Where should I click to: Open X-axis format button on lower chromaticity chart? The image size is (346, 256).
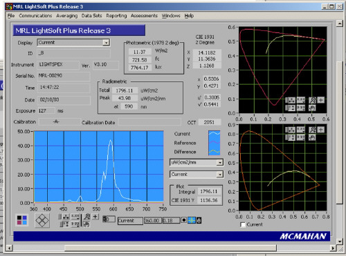pyautogui.click(x=301, y=130)
